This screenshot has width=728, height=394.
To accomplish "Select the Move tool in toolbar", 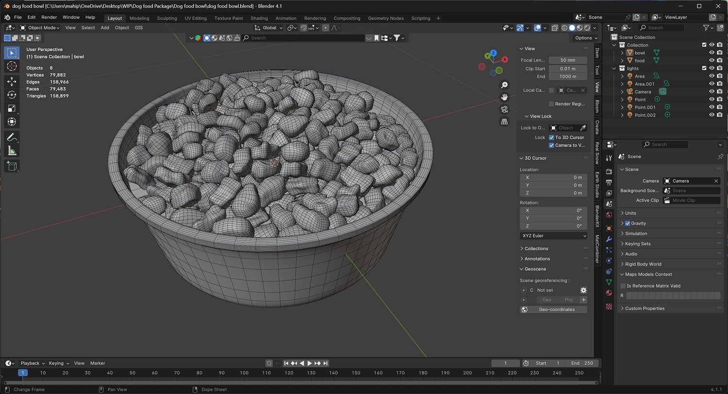I will [12, 82].
